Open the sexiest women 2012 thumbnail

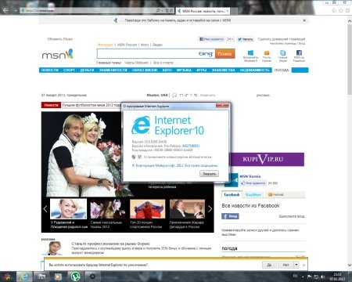(108, 209)
